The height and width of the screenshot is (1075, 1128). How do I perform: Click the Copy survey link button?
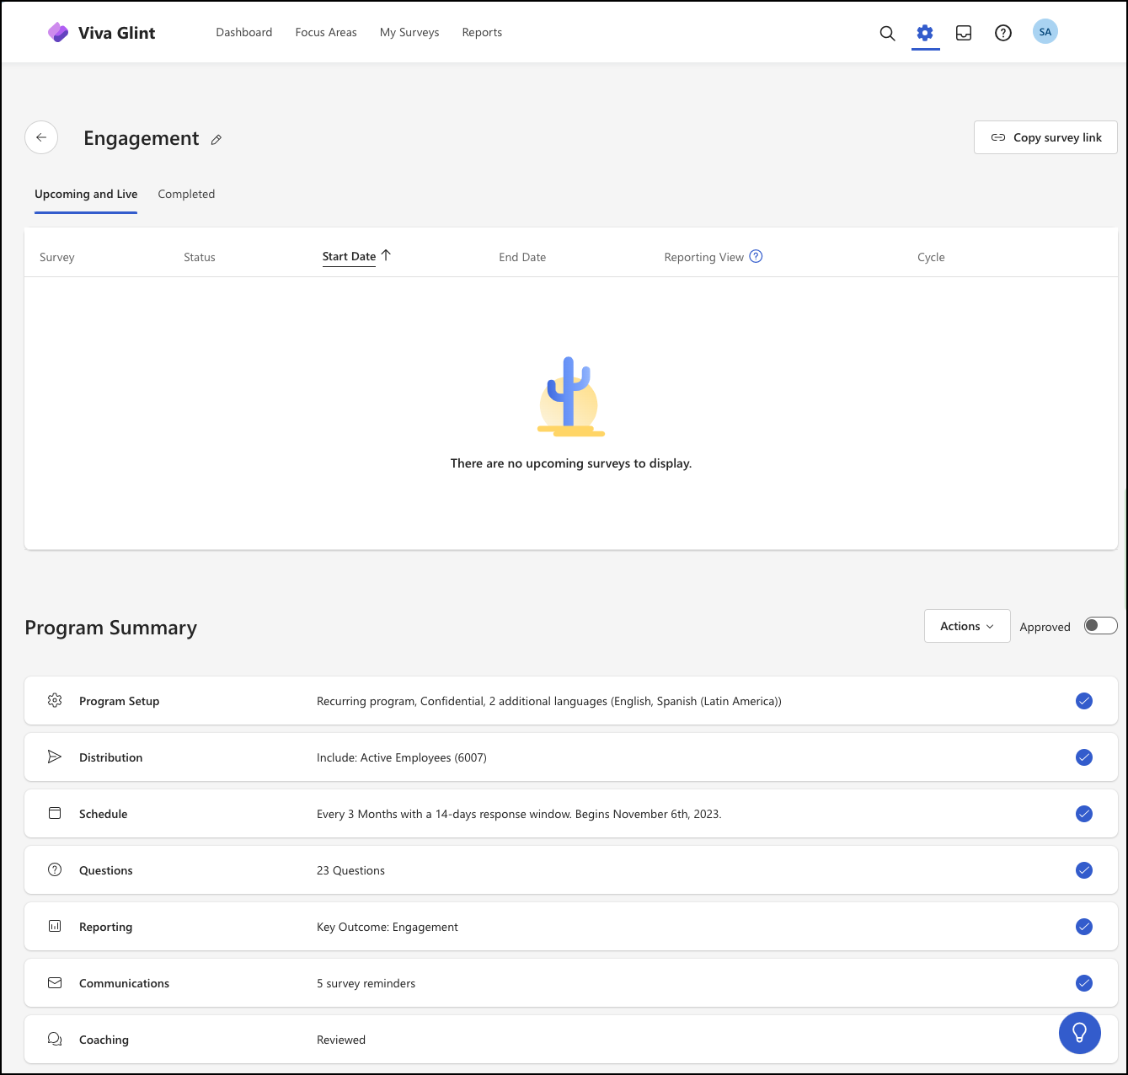(x=1045, y=137)
